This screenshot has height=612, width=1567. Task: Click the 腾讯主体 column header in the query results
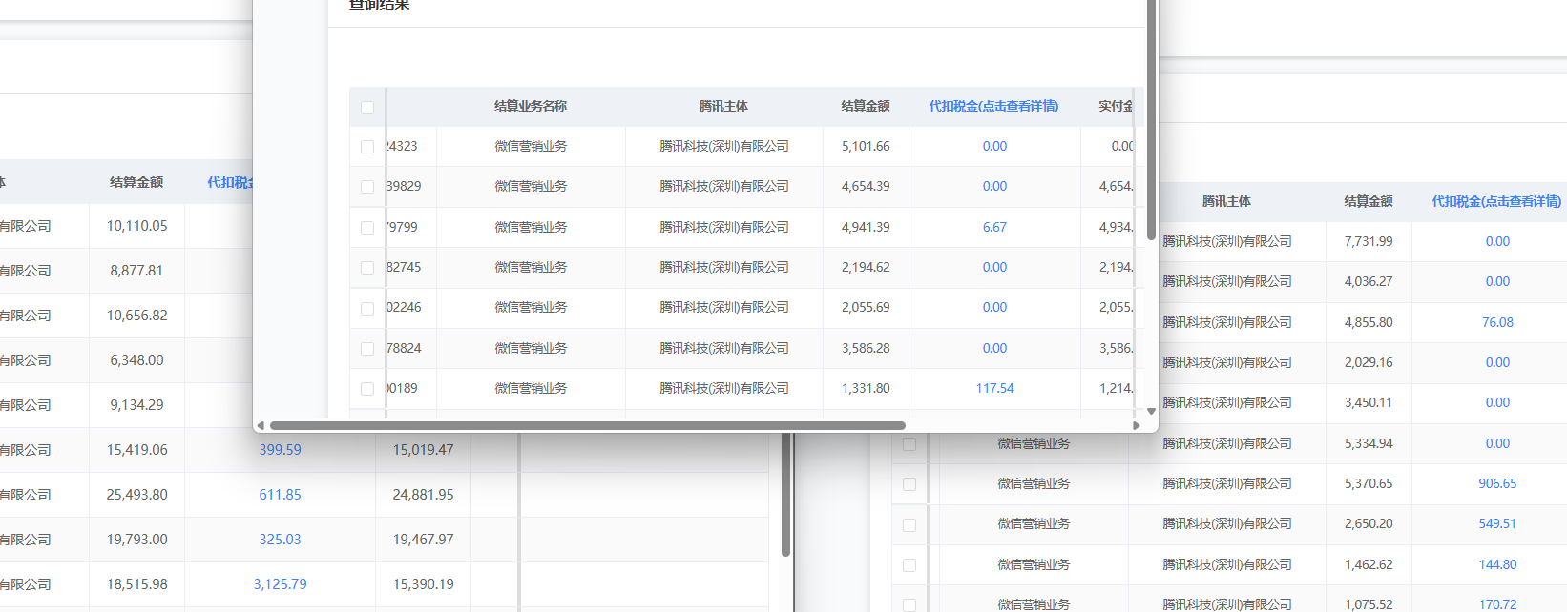coord(723,106)
